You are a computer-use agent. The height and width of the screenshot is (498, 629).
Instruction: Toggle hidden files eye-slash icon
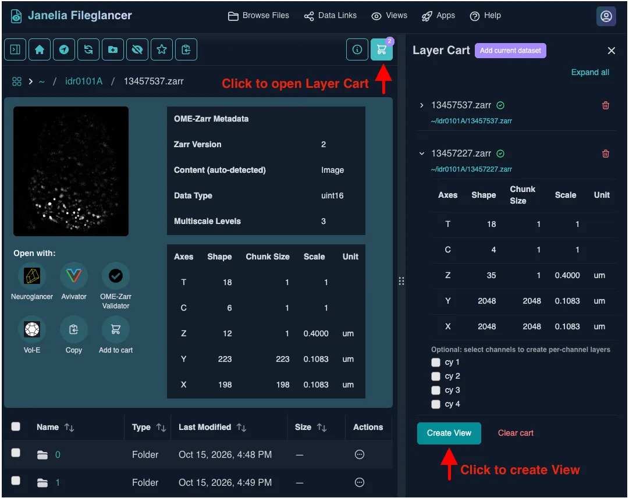pos(137,49)
